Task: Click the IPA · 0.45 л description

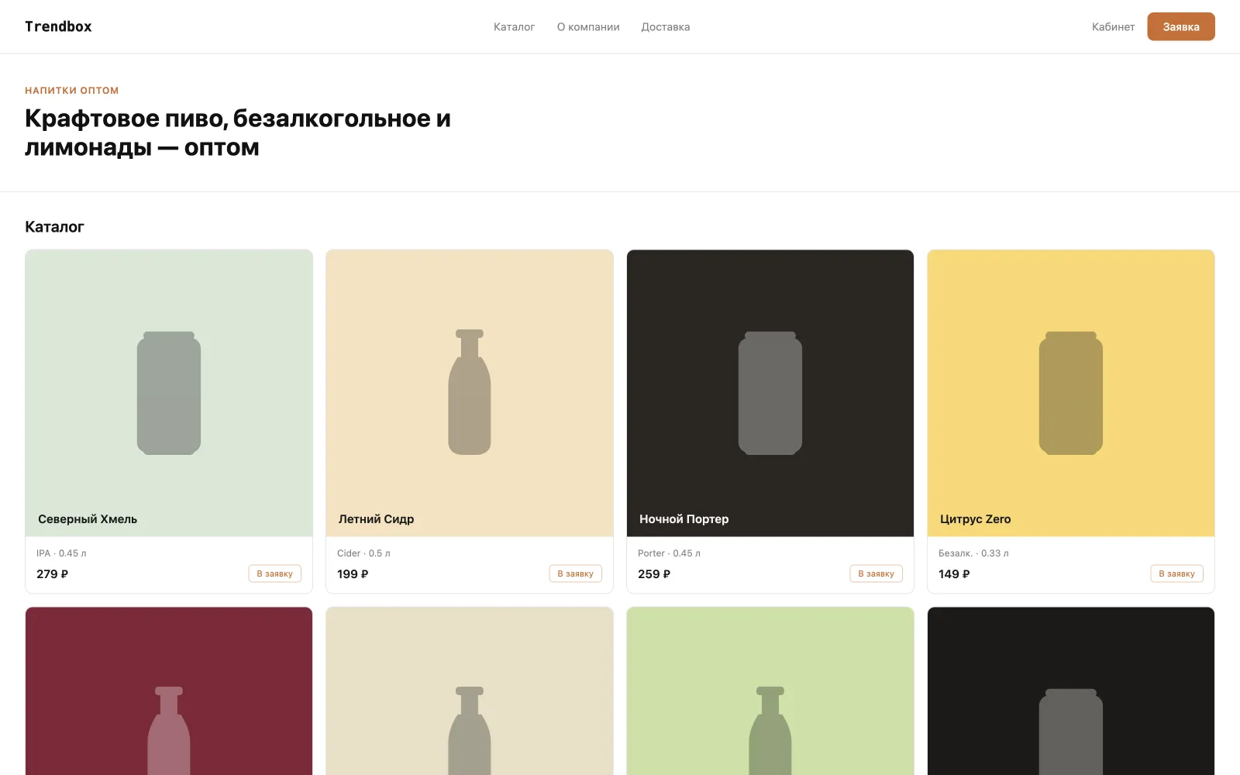Action: [x=61, y=553]
